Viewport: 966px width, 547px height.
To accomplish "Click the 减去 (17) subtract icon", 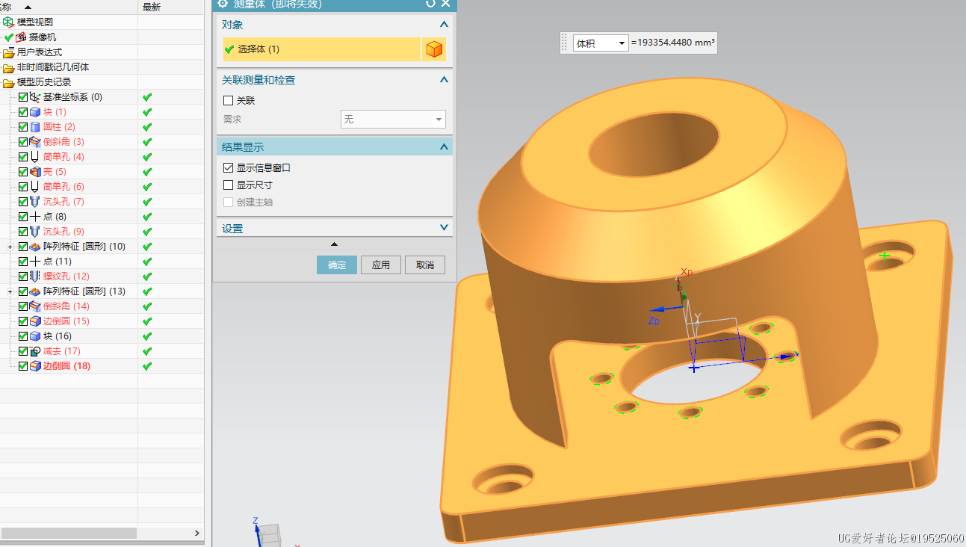I will (x=35, y=351).
